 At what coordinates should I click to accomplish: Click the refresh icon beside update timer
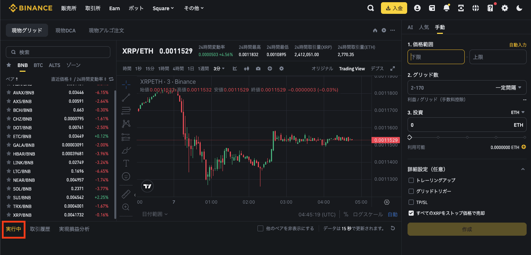(x=393, y=228)
